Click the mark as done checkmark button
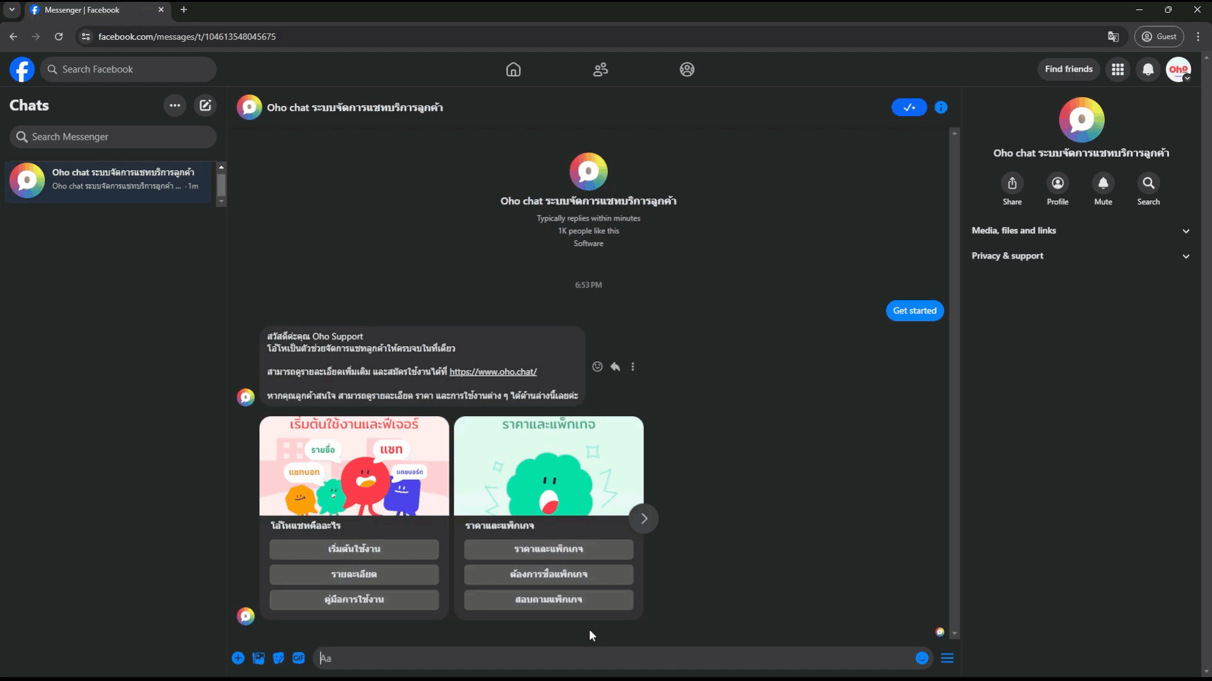The width and height of the screenshot is (1212, 681). click(908, 107)
